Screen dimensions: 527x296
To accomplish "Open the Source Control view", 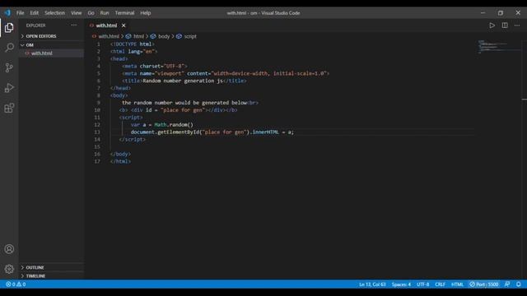I will point(9,67).
